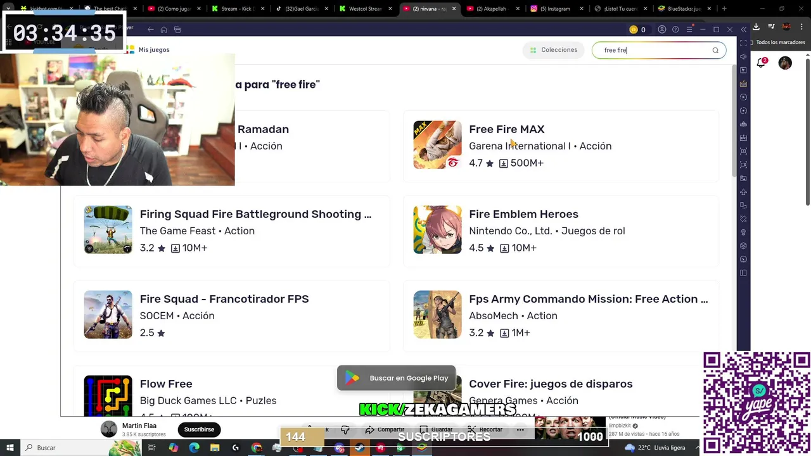Open a new Chrome tab with plus
This screenshot has width=811, height=456.
pyautogui.click(x=724, y=9)
